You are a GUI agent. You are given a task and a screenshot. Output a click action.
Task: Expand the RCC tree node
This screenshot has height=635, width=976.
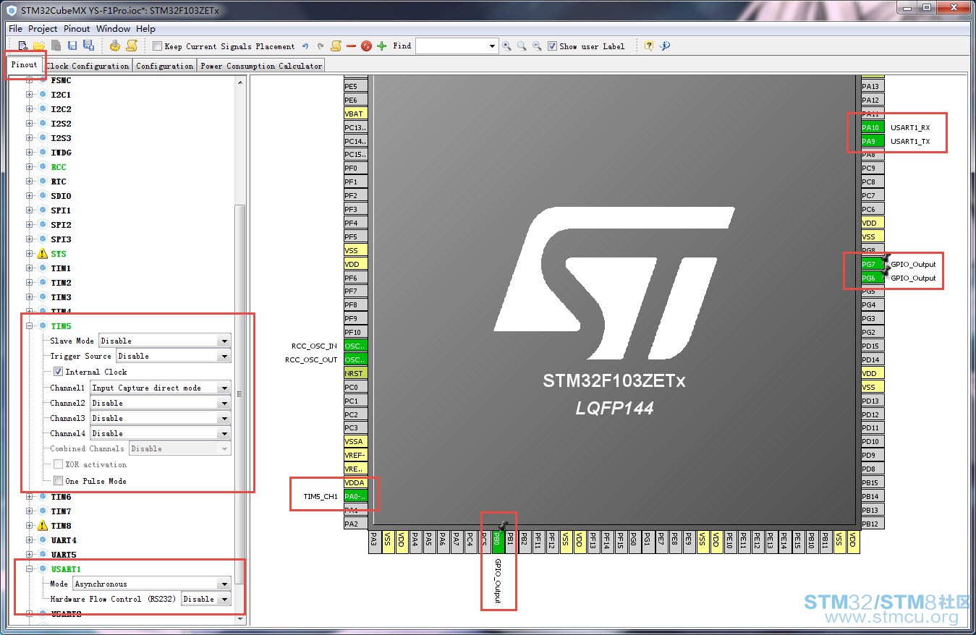point(30,167)
